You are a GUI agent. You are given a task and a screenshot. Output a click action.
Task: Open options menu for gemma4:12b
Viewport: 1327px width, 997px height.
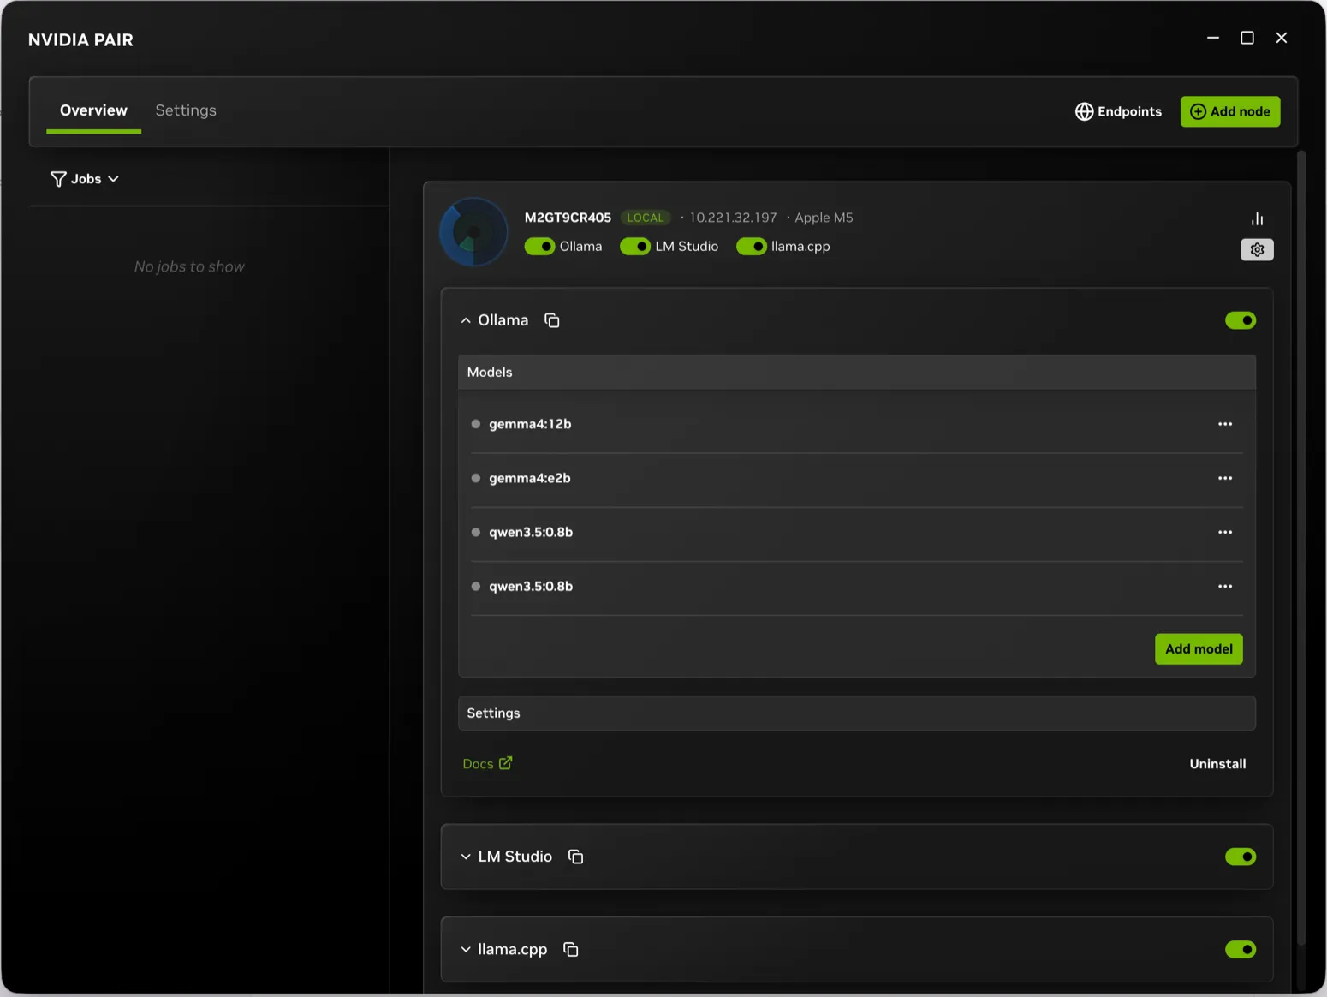(x=1225, y=424)
